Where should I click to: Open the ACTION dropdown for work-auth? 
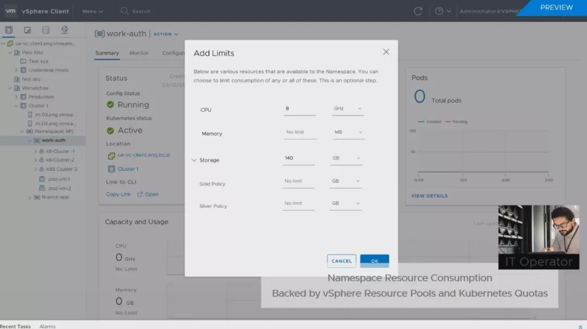[165, 34]
